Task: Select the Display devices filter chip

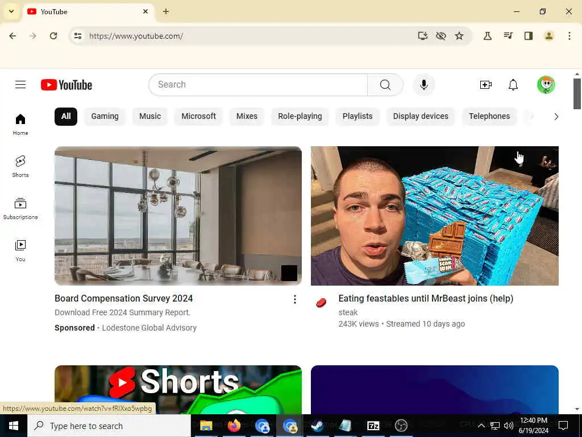Action: (x=421, y=116)
